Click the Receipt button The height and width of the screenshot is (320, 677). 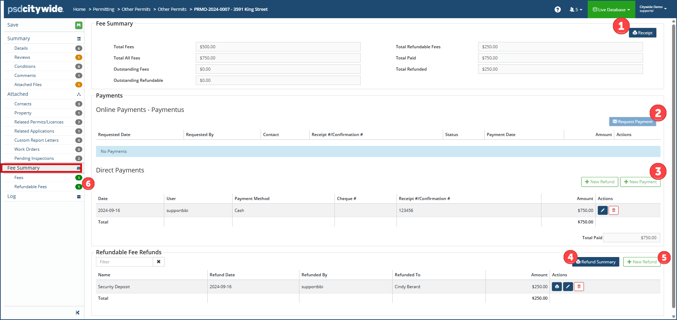pyautogui.click(x=642, y=33)
